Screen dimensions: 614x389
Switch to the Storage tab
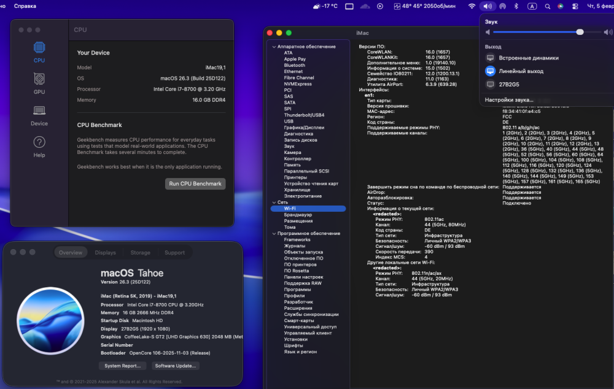pos(140,252)
